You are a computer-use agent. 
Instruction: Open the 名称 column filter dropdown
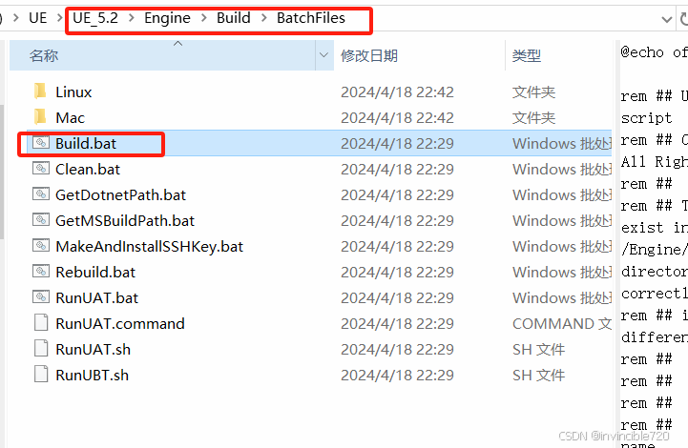323,55
